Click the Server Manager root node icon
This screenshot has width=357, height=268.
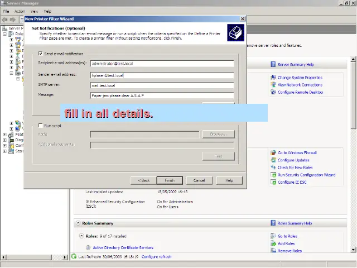click(4, 28)
